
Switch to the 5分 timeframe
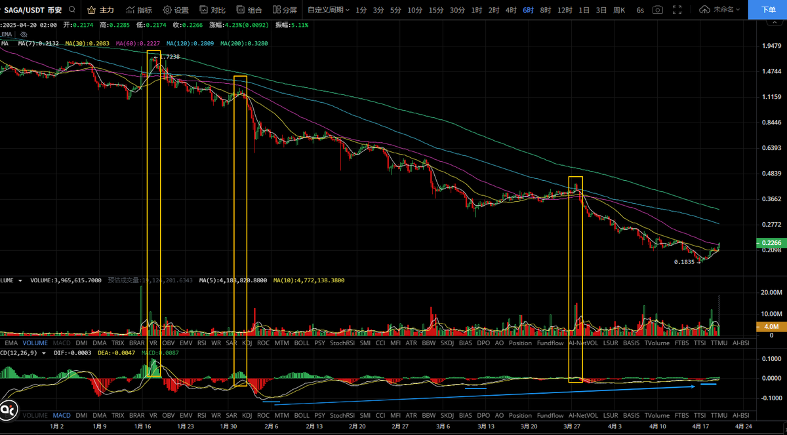[x=395, y=10]
